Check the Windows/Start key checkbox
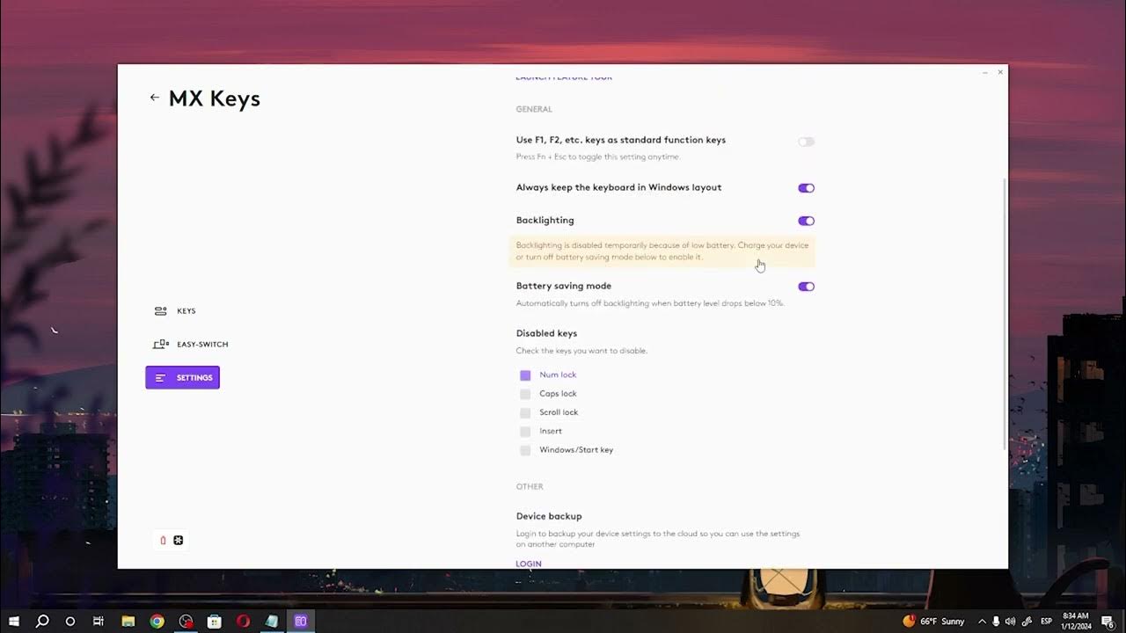1126x633 pixels. tap(525, 450)
